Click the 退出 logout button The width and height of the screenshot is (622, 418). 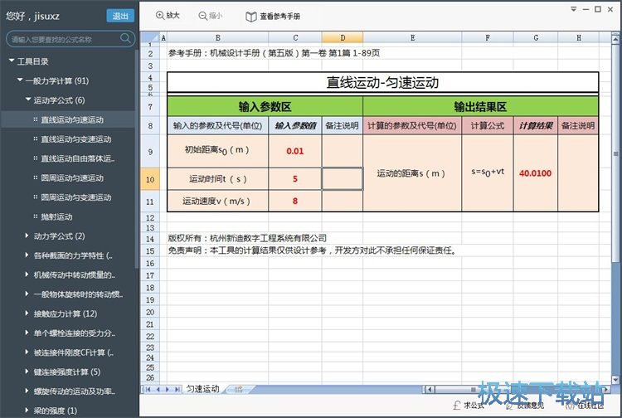[120, 16]
